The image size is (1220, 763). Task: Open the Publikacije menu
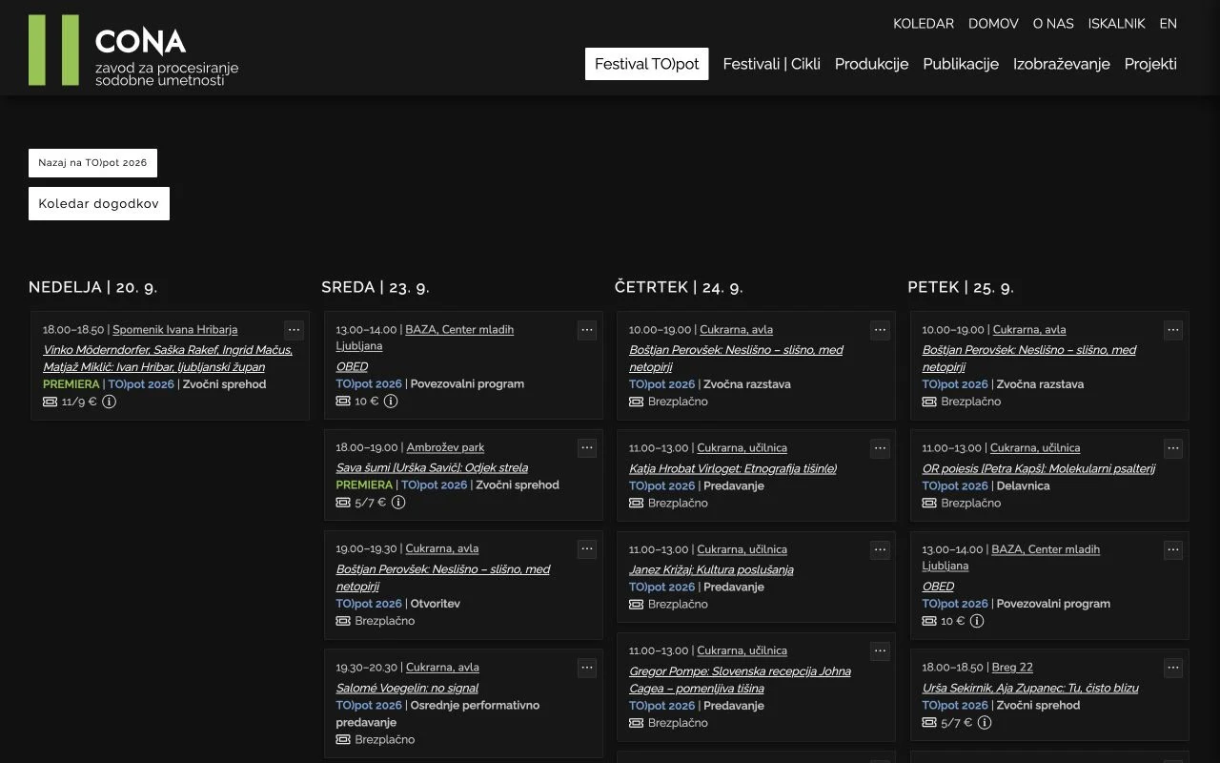click(x=961, y=64)
